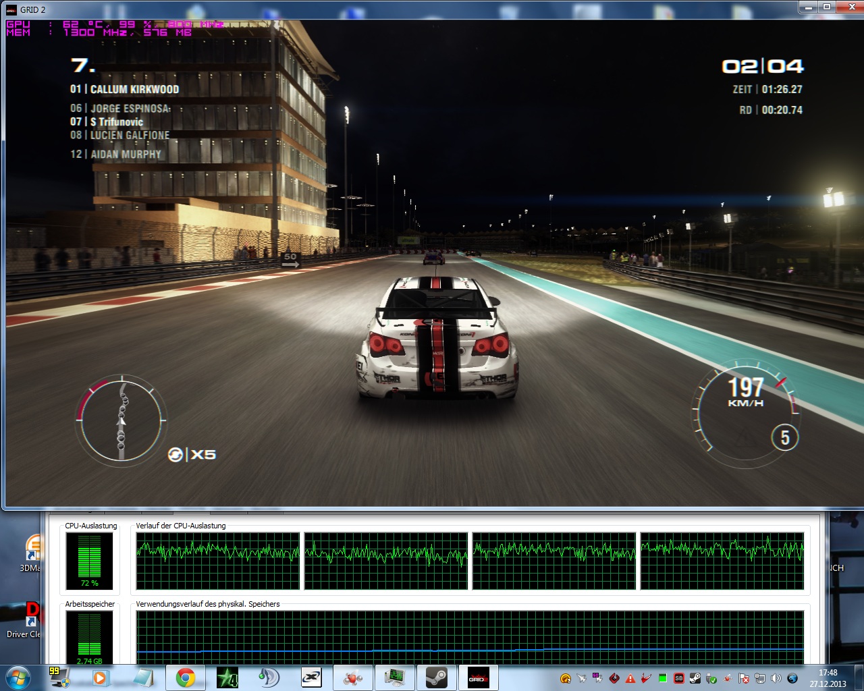864x691 pixels.
Task: Switch to the Steam taskbar button
Action: pyautogui.click(x=436, y=678)
